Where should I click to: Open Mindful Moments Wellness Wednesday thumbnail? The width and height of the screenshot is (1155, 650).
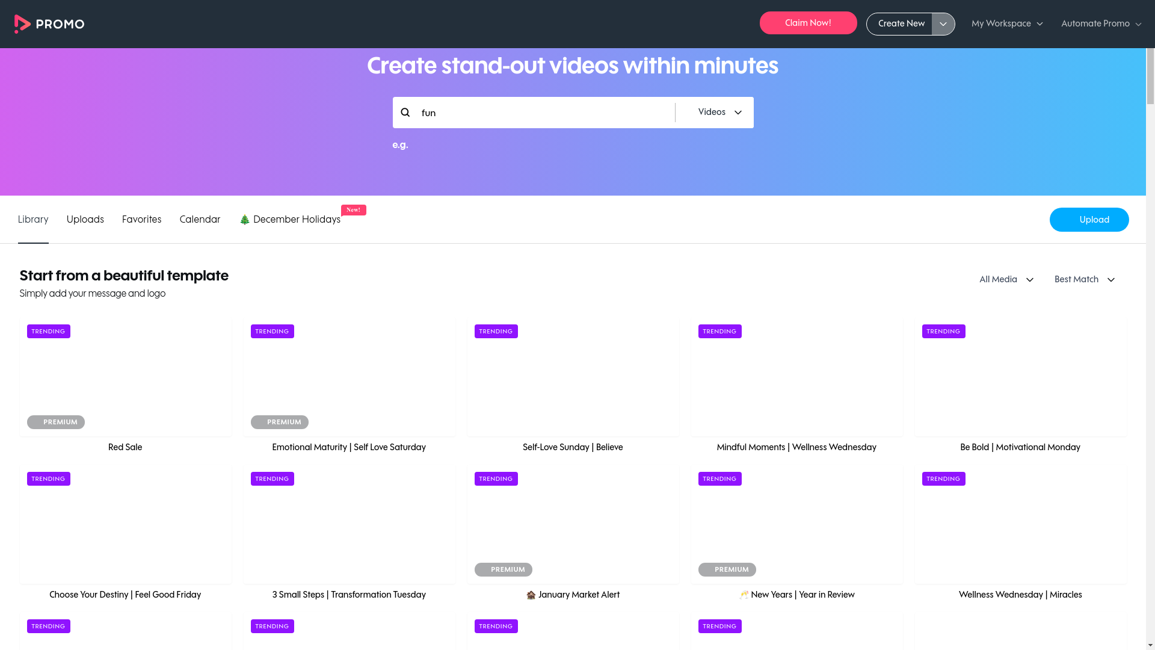tap(796, 377)
